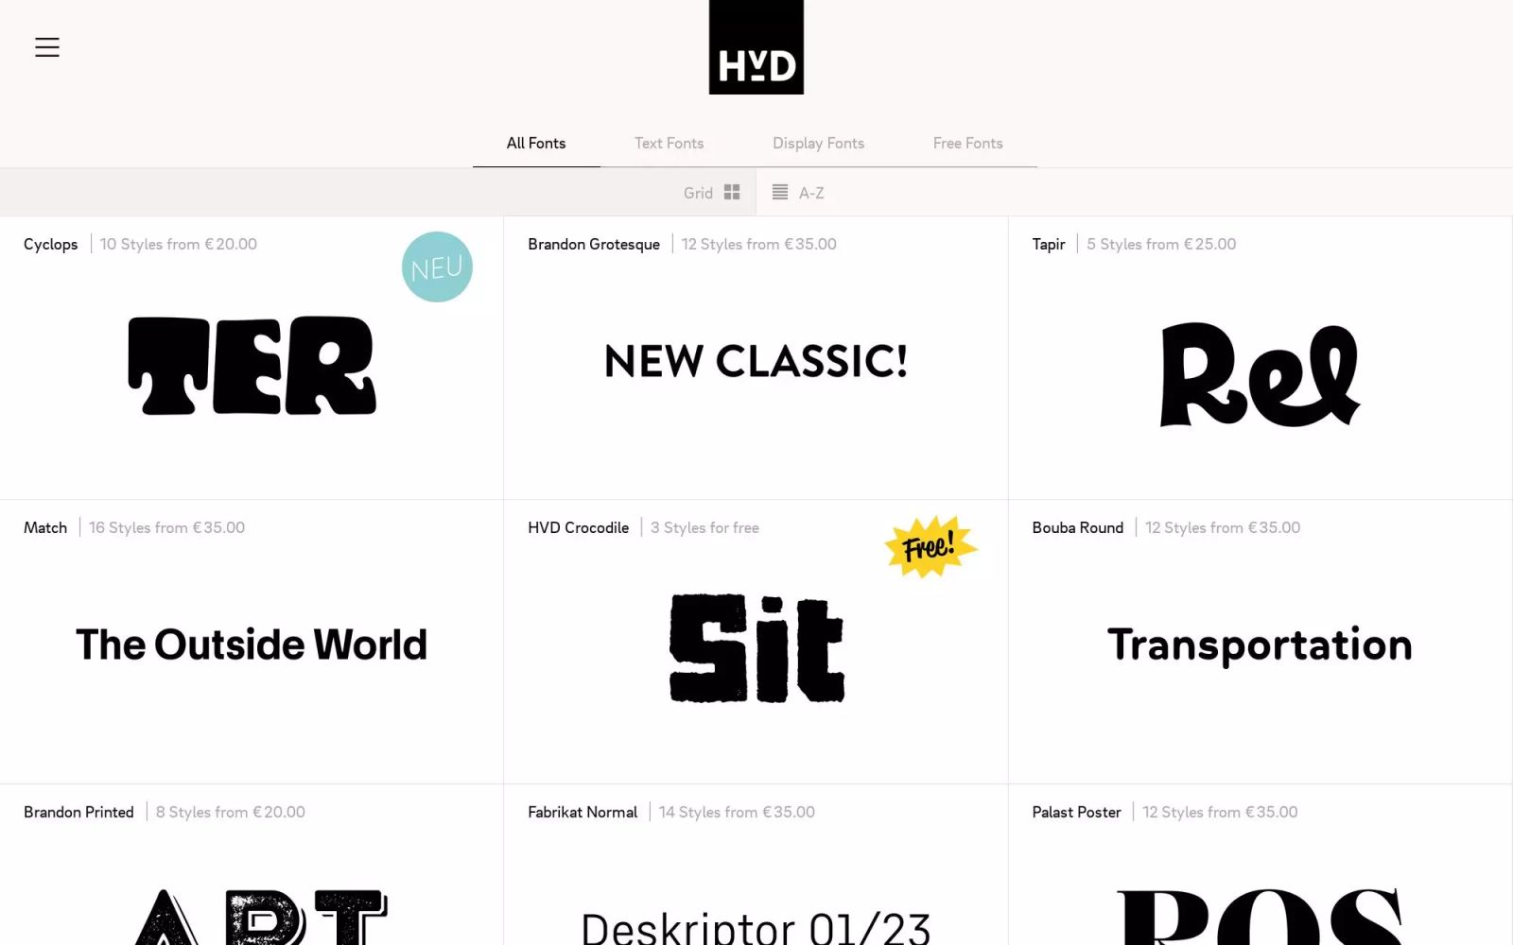The image size is (1513, 945).
Task: Click the Tapir 'Rel' font preview
Action: [1261, 375]
